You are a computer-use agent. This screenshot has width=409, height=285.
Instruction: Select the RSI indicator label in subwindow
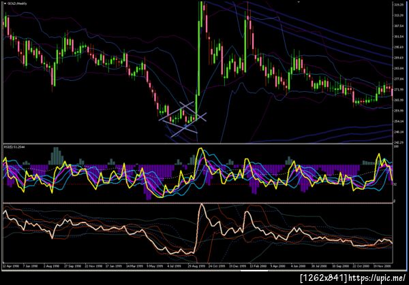pos(14,147)
